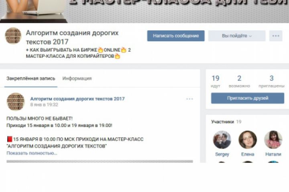Open the 19 идут attendee count
Screen dimensions: 289x192
(216, 81)
